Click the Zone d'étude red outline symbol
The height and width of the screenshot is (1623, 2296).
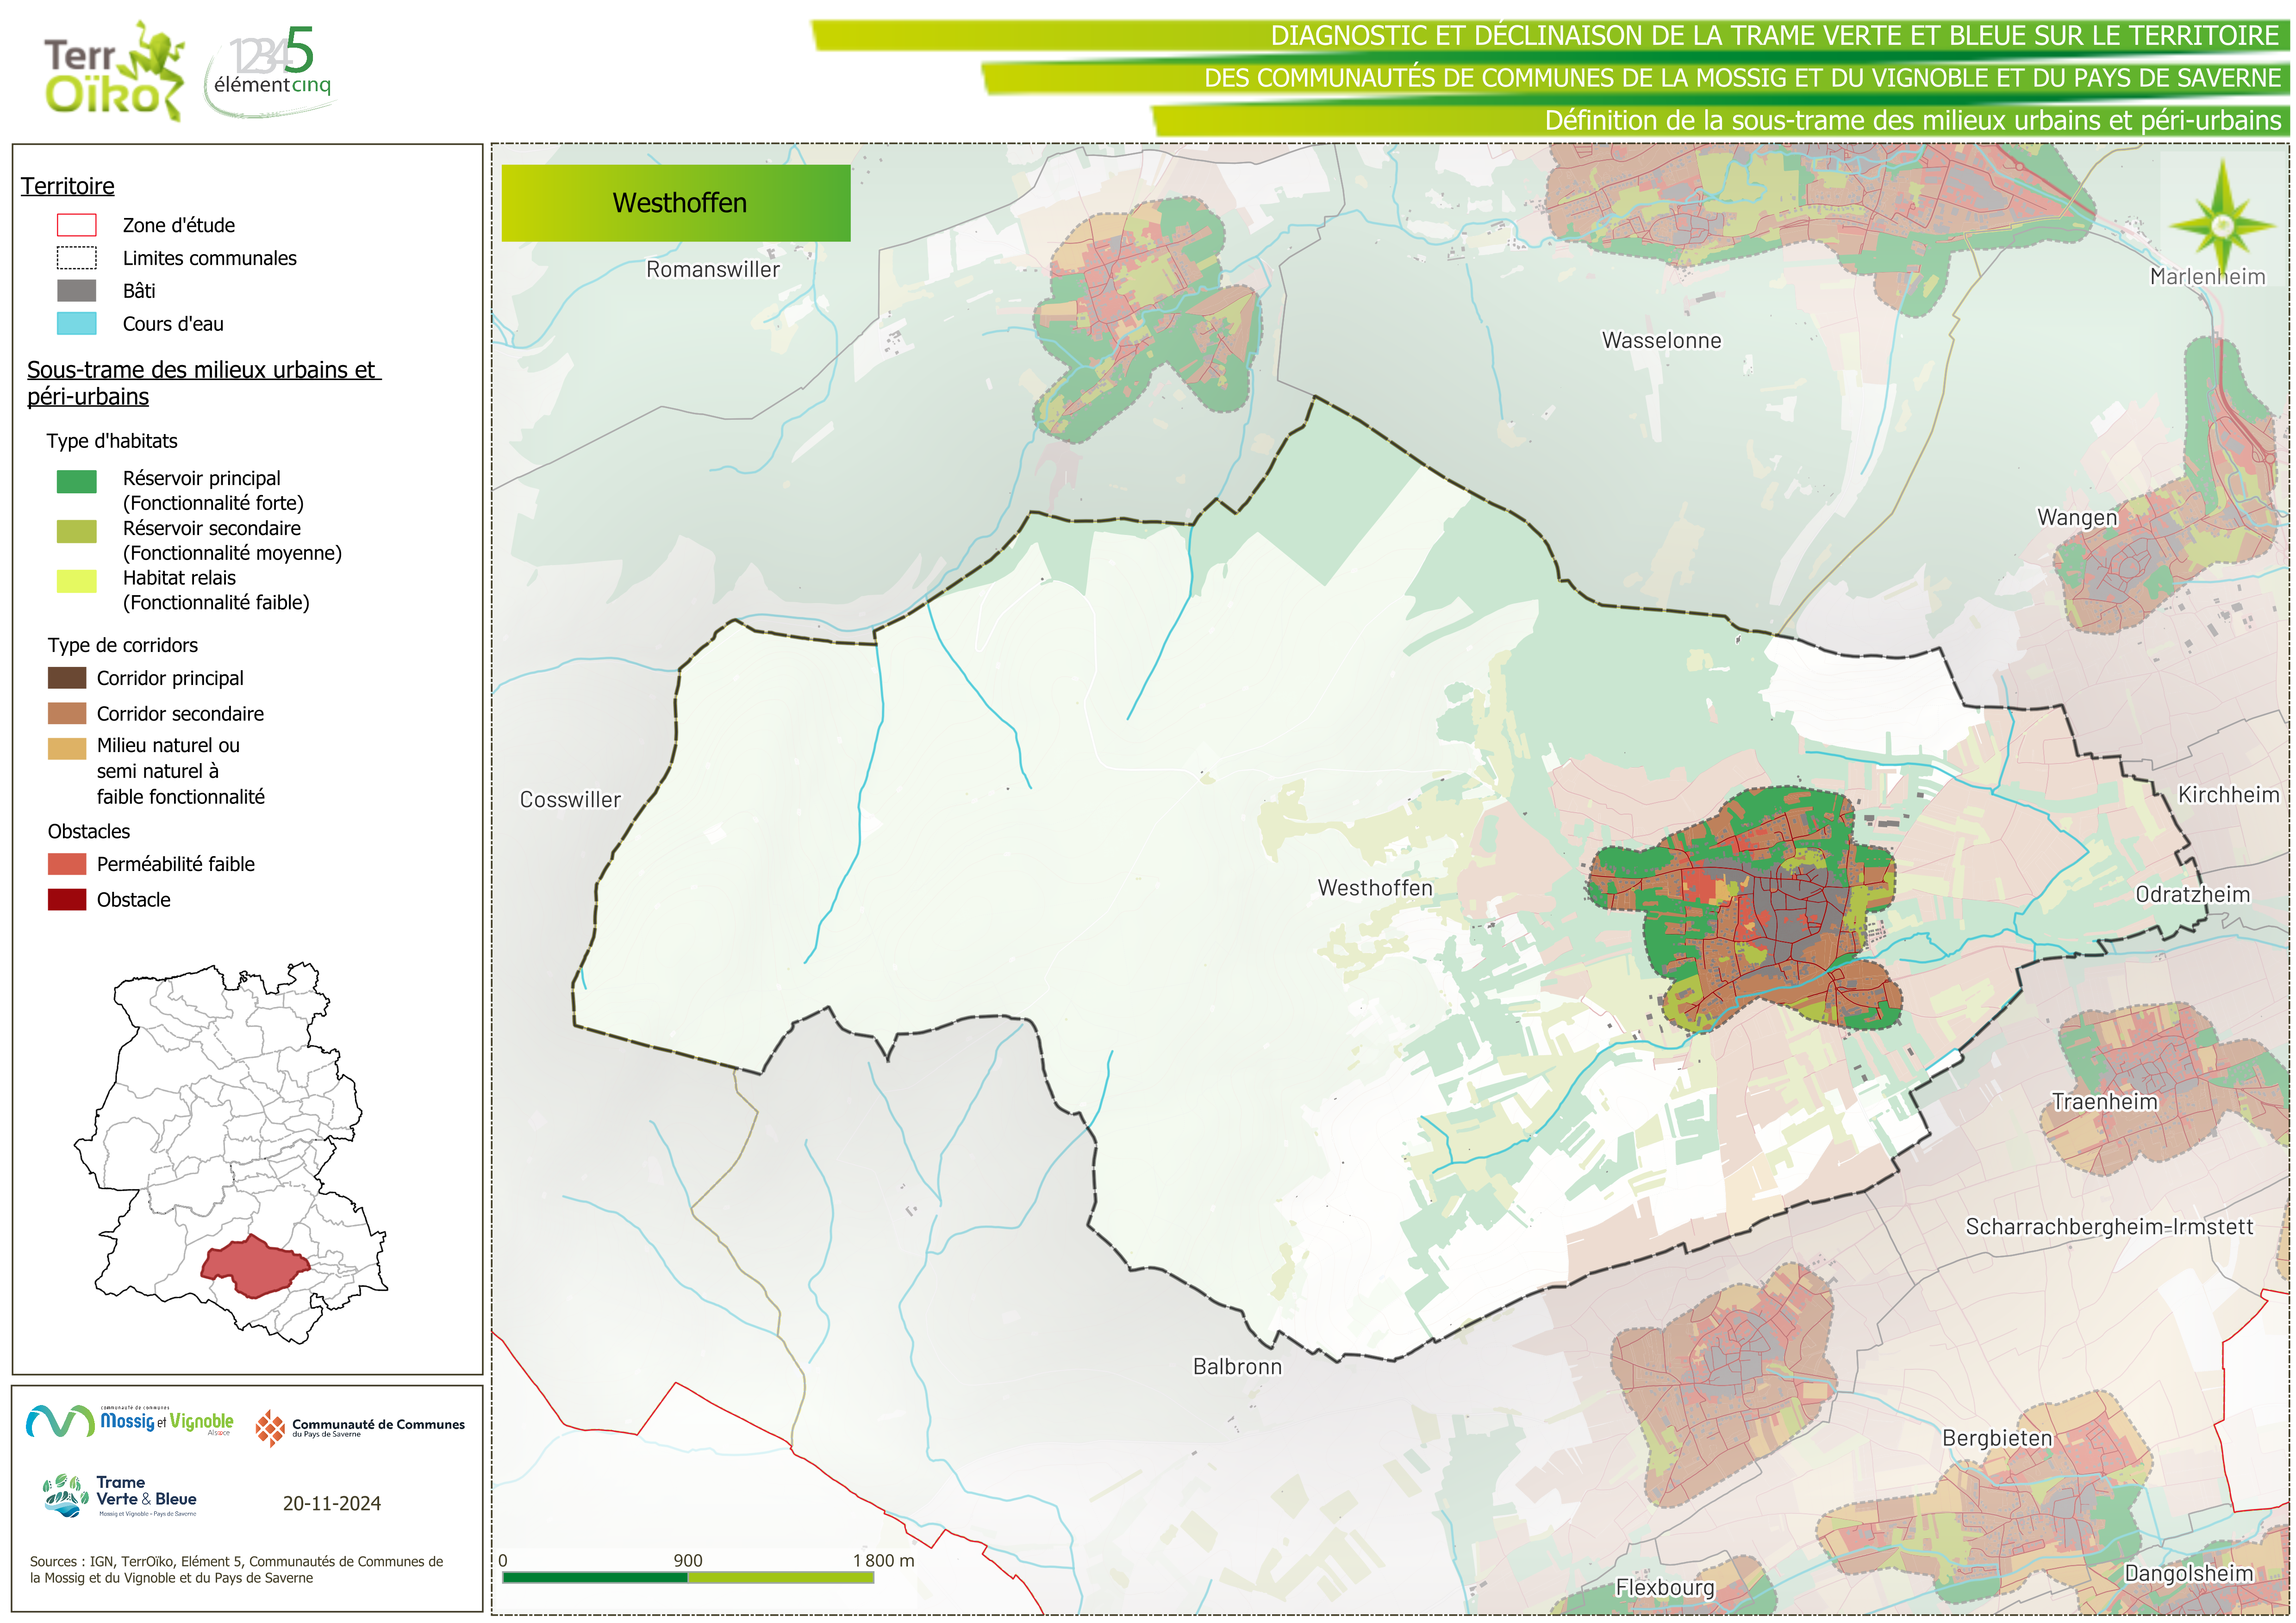76,225
